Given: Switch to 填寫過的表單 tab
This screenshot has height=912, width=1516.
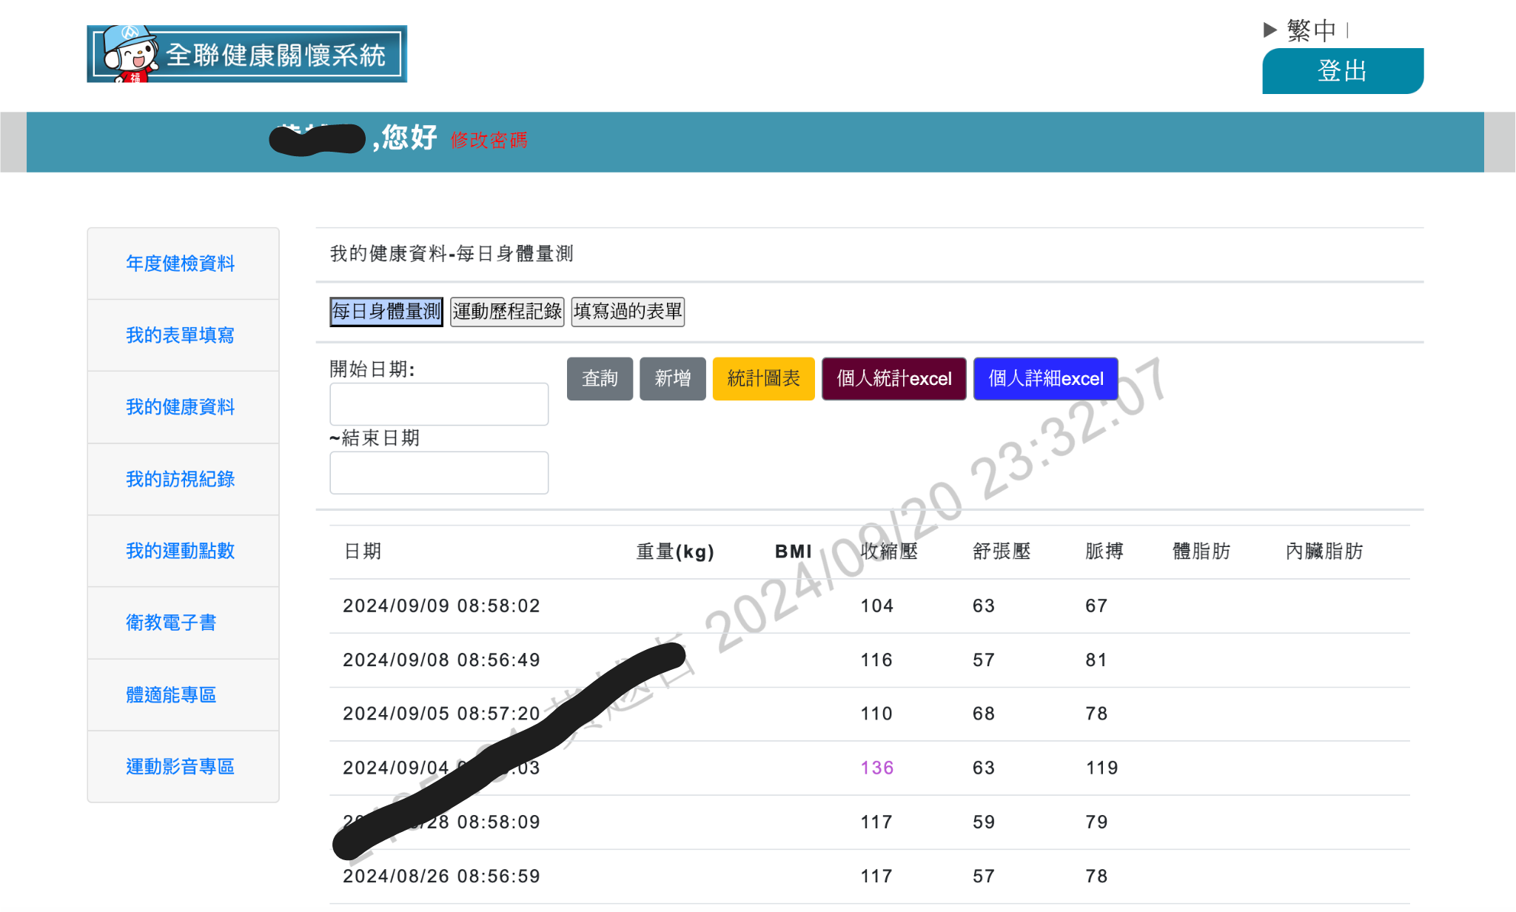Looking at the screenshot, I should (x=628, y=312).
